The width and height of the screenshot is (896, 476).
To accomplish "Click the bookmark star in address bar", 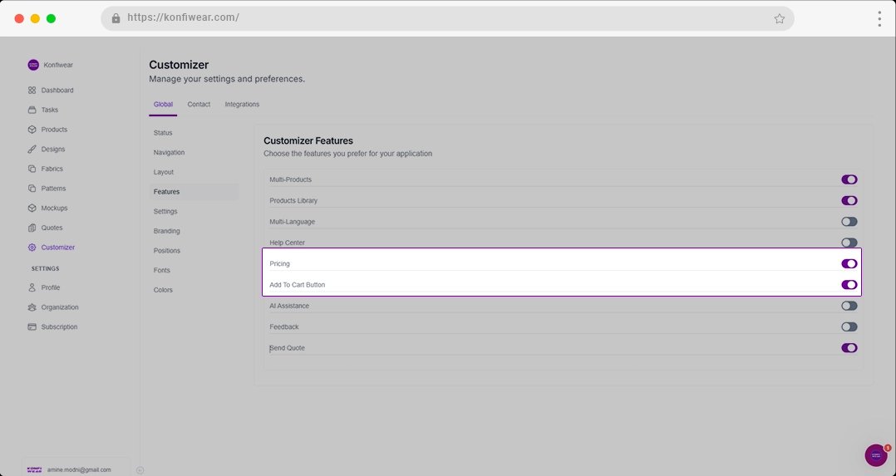I will click(780, 19).
